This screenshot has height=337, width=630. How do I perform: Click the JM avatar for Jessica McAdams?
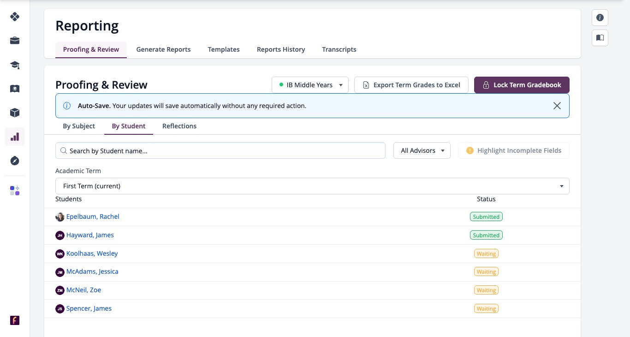(60, 272)
